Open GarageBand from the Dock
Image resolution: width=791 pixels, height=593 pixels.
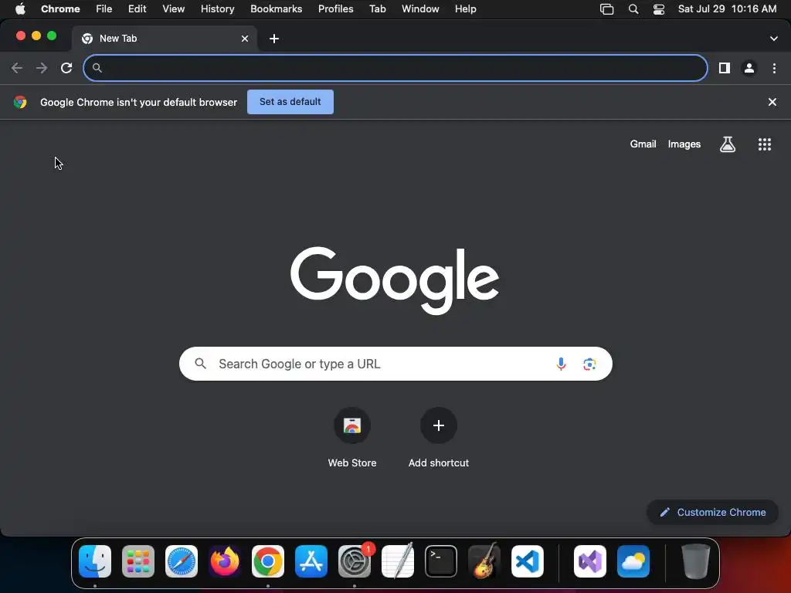[x=484, y=561]
